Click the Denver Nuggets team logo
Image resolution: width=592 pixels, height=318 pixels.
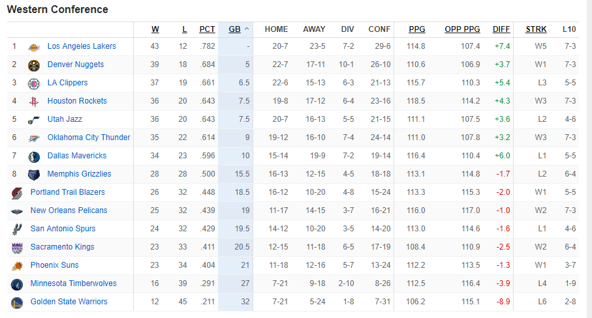click(x=33, y=65)
